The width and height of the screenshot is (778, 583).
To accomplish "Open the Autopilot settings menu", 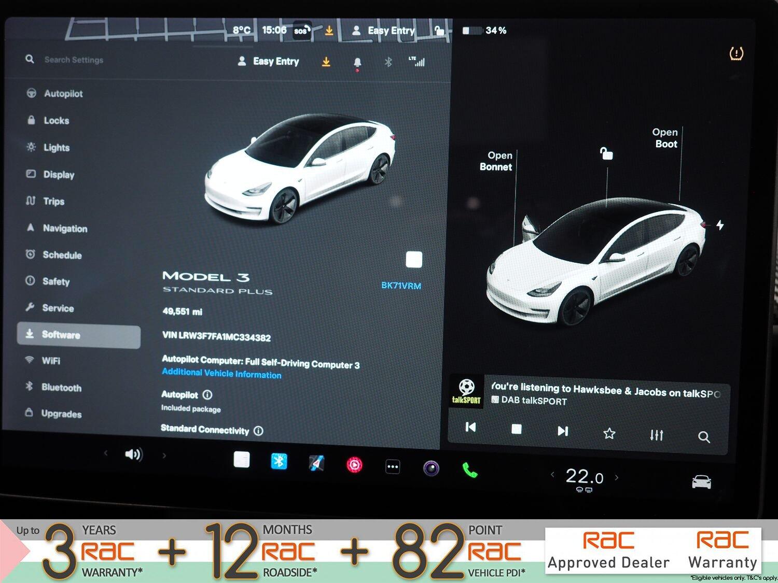I will point(63,94).
